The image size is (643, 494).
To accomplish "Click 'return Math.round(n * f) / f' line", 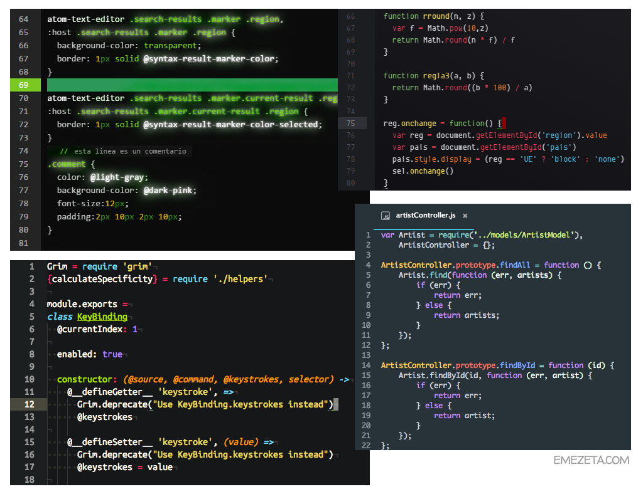I will 453,40.
